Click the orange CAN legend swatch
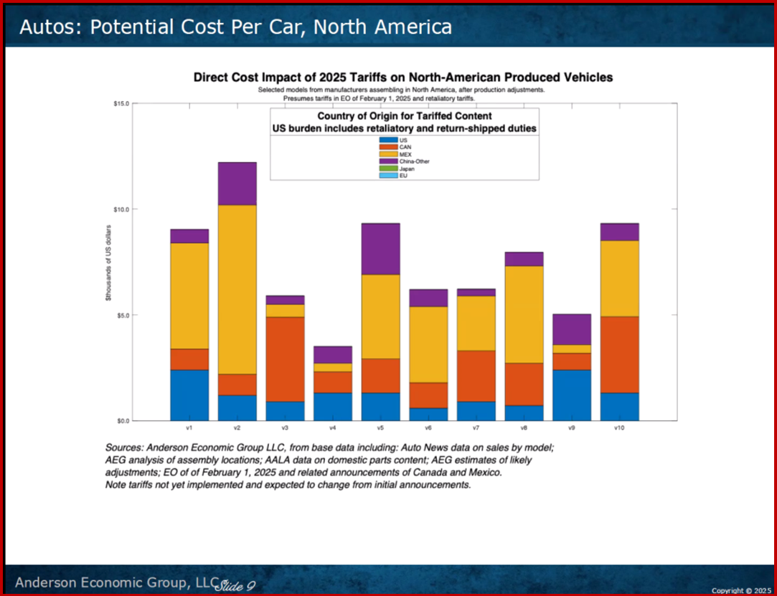 388,147
